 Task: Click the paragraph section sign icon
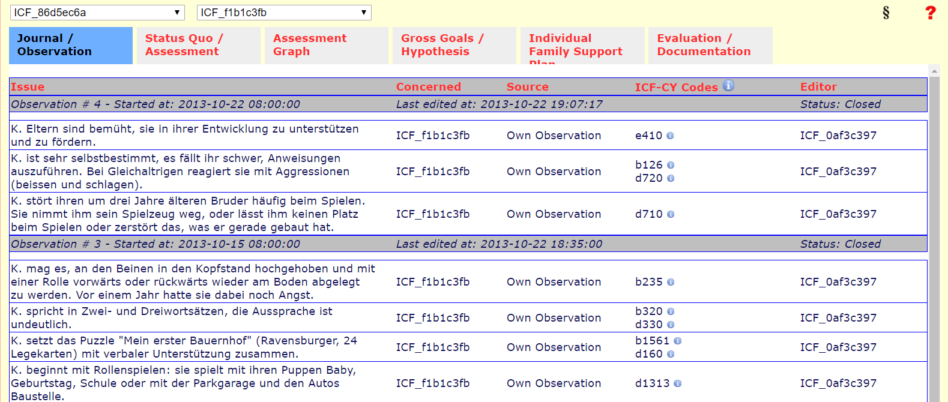[886, 13]
